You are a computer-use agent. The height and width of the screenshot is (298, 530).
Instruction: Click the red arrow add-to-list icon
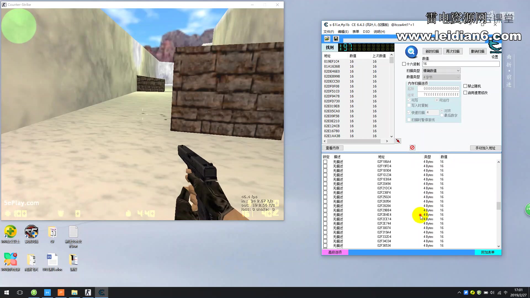click(398, 141)
